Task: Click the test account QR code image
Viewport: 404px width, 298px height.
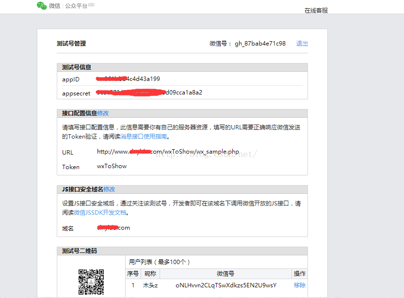Action: point(91,282)
